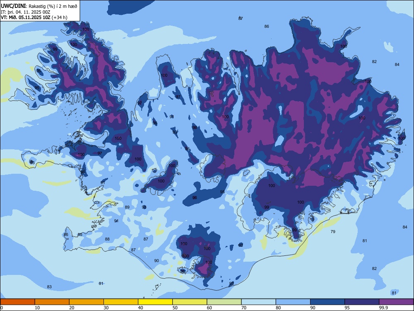Choose the amber 30–40 legend swatch

point(121,302)
